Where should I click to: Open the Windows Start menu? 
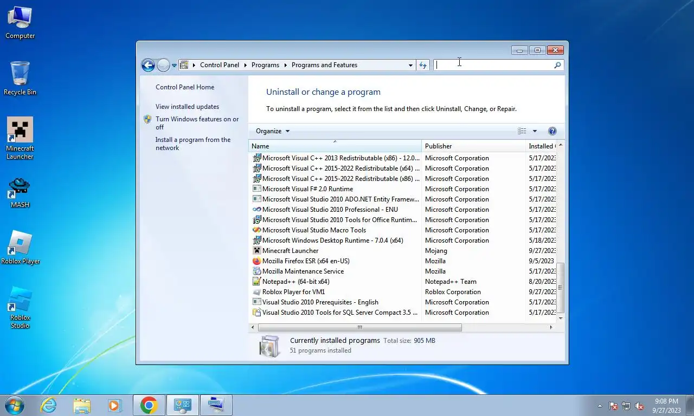tap(15, 405)
